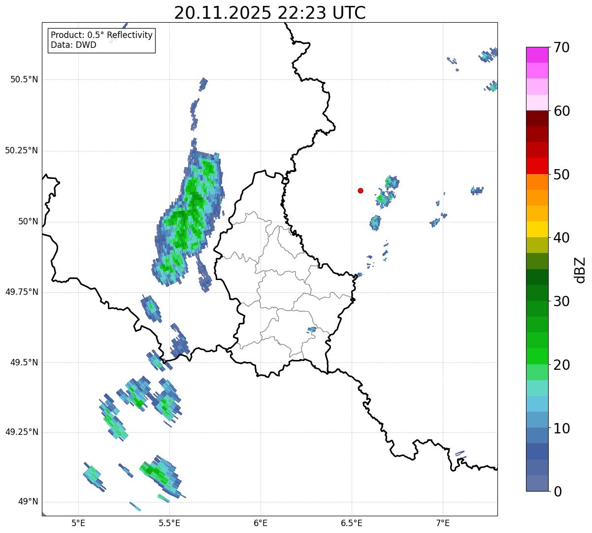Pick the dark maroon colorbar swatch below 60

click(x=537, y=118)
